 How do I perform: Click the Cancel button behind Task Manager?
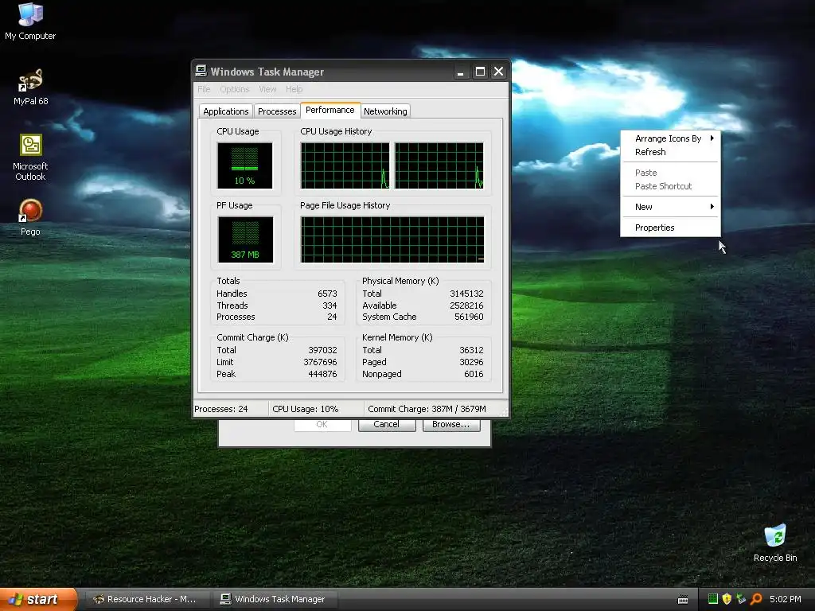pos(386,425)
